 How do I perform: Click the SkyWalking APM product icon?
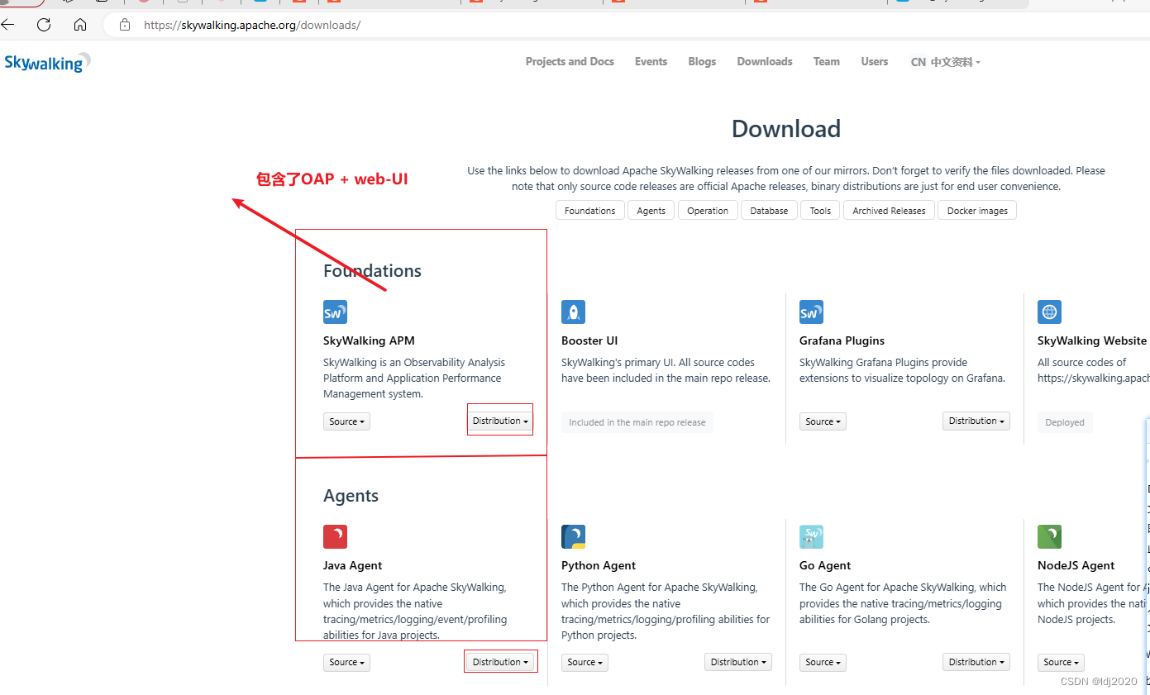pos(335,312)
